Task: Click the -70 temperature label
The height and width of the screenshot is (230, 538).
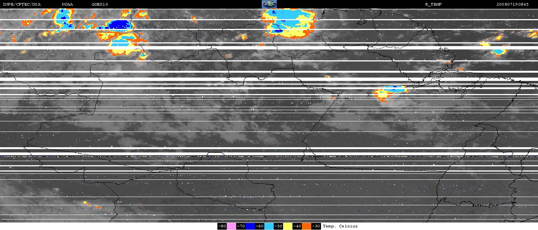Action: pyautogui.click(x=241, y=226)
